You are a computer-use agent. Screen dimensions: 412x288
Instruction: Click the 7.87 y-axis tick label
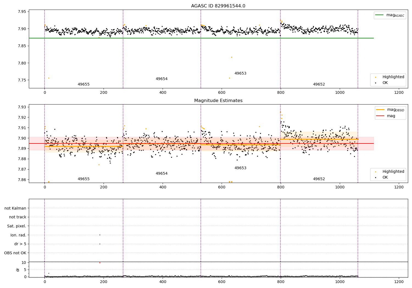click(22, 170)
